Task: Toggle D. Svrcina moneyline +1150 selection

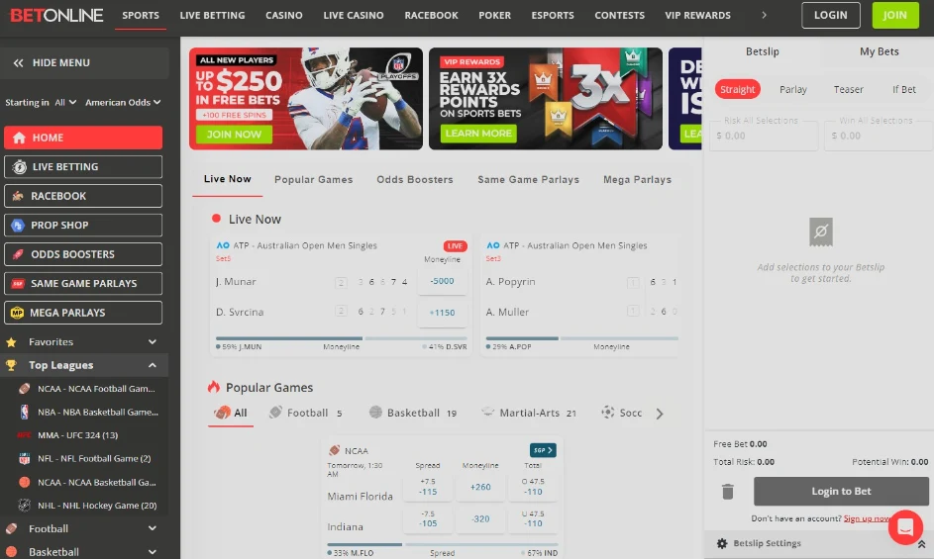Action: 442,312
